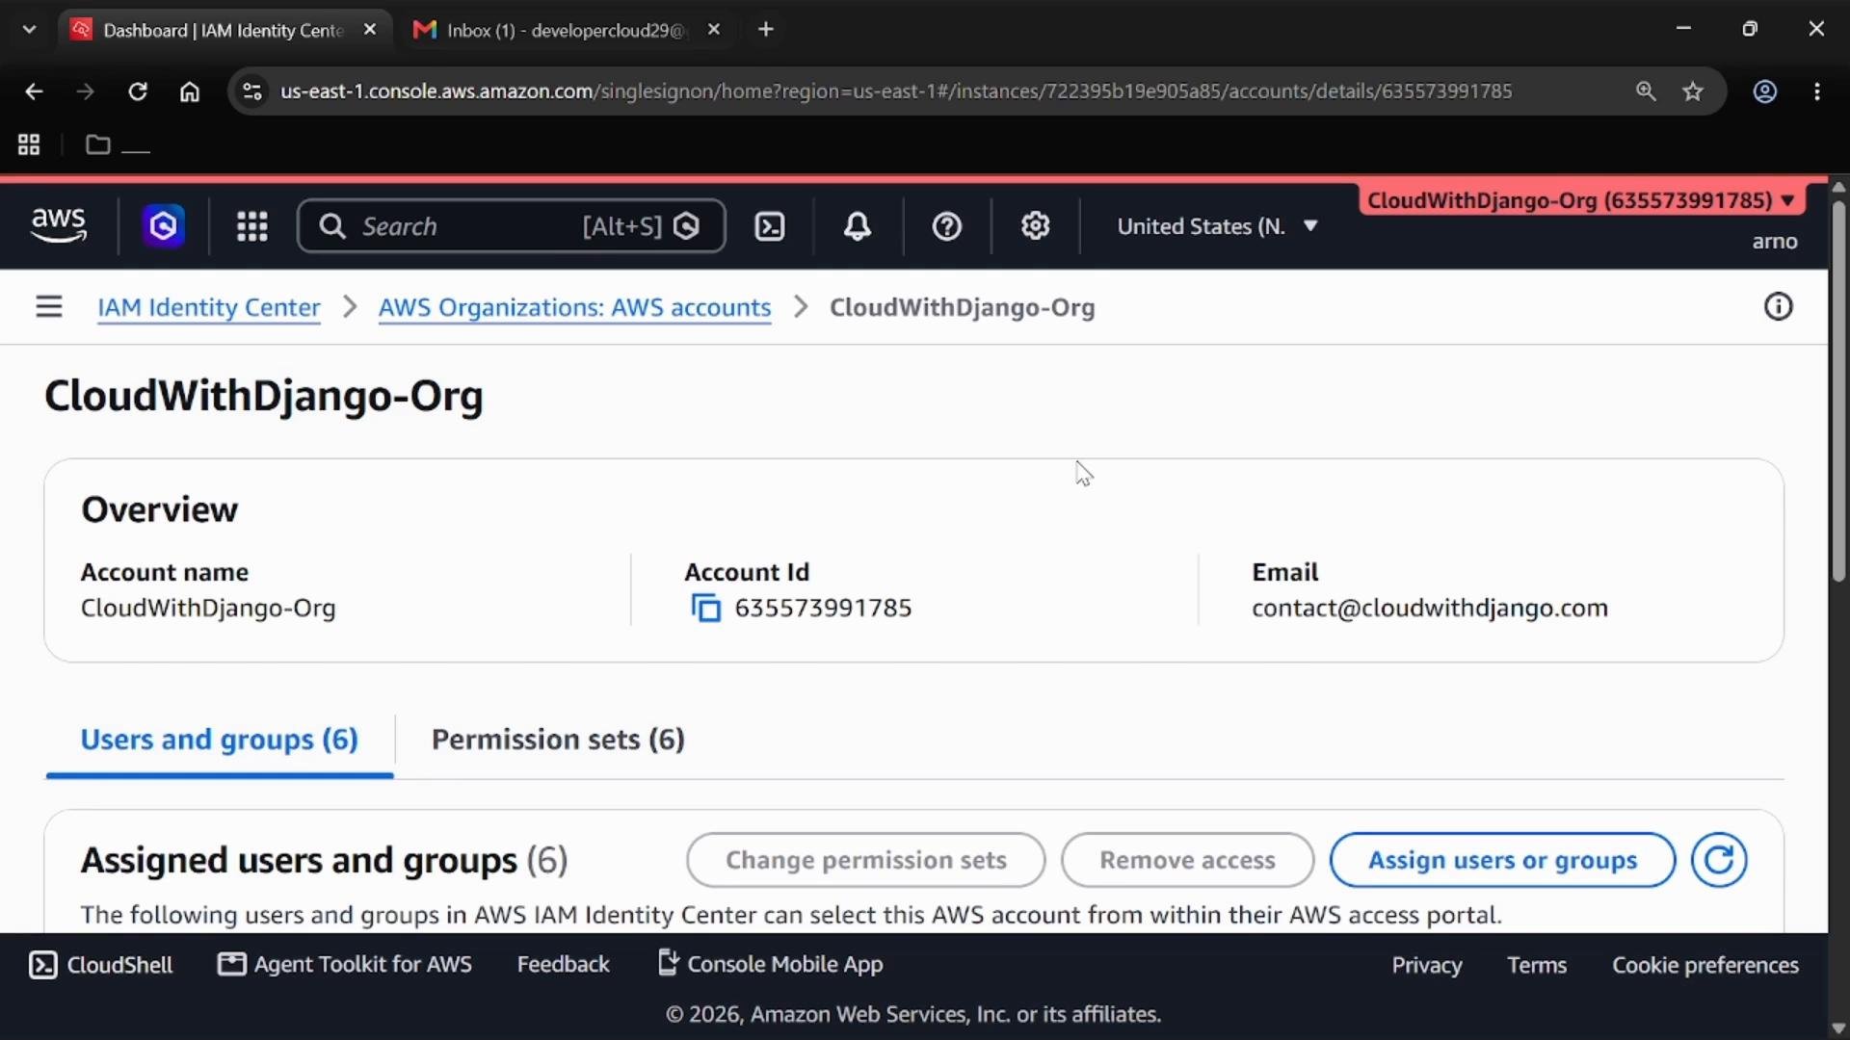Open the browser zoom indicator
The height and width of the screenshot is (1040, 1850).
pyautogui.click(x=1646, y=91)
